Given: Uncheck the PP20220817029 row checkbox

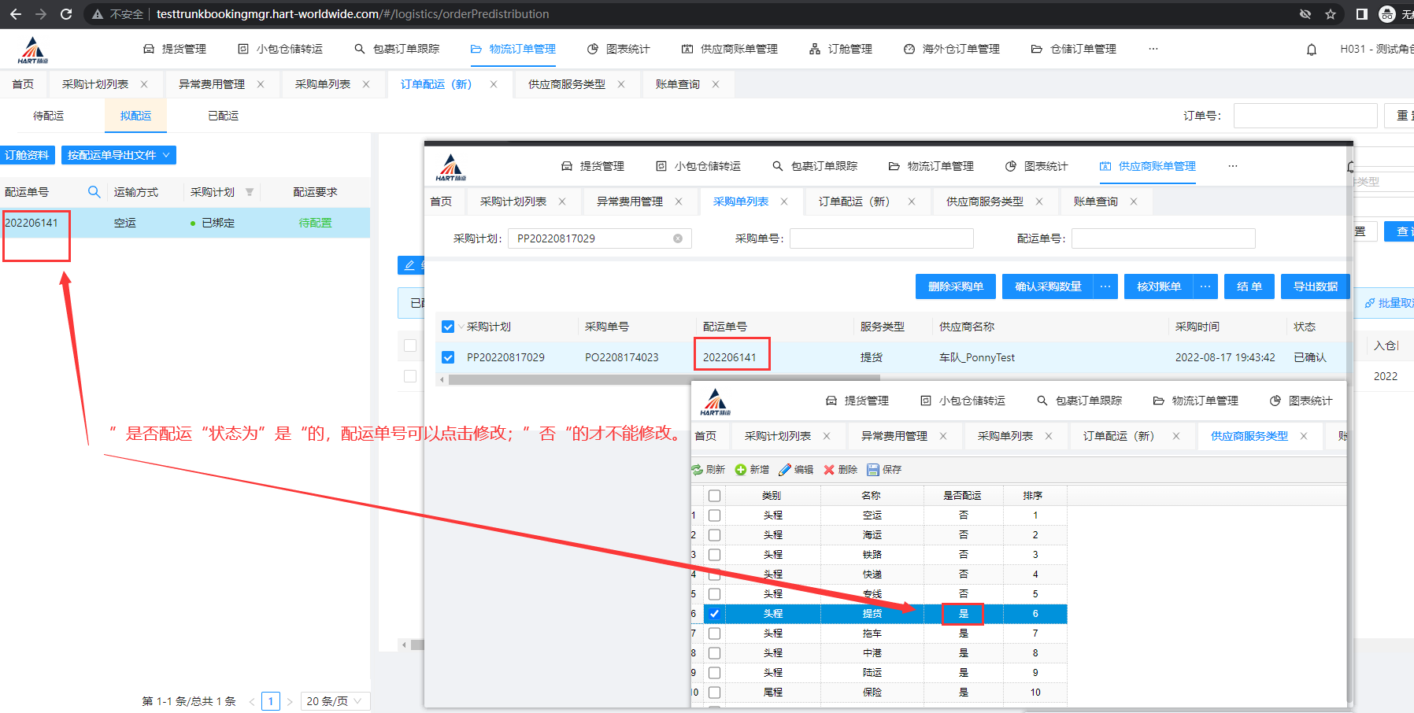Looking at the screenshot, I should [x=448, y=357].
